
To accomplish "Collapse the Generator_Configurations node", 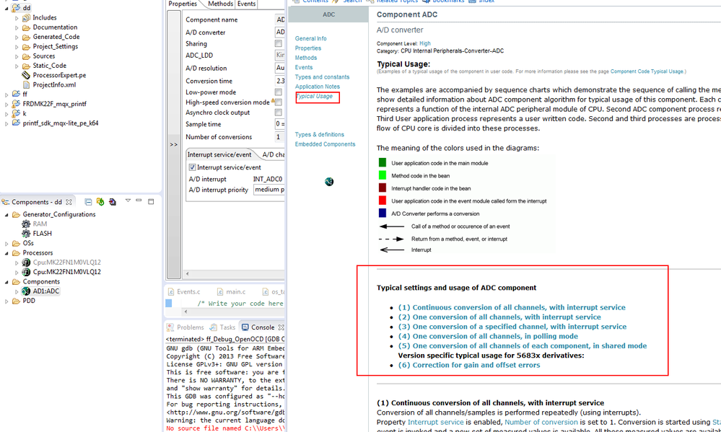I will pyautogui.click(x=6, y=215).
